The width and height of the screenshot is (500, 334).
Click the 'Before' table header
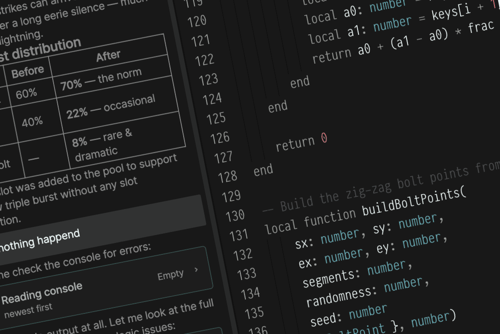point(27,72)
